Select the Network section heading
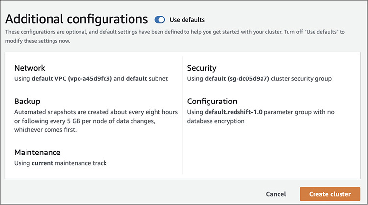The height and width of the screenshot is (205, 368). pyautogui.click(x=29, y=68)
